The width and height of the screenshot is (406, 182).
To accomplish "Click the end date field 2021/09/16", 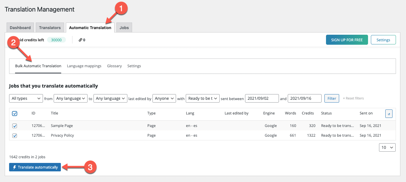I will click(305, 99).
